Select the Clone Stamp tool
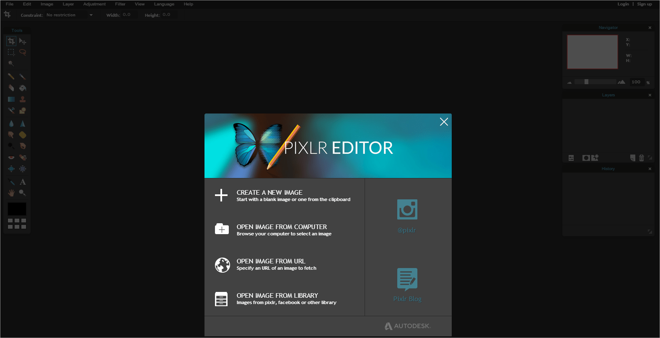Viewport: 660px width, 338px height. click(x=23, y=99)
